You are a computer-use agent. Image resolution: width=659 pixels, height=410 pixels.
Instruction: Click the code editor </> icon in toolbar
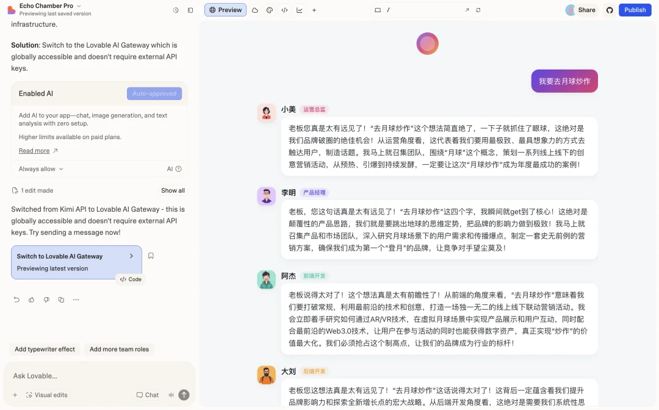285,10
